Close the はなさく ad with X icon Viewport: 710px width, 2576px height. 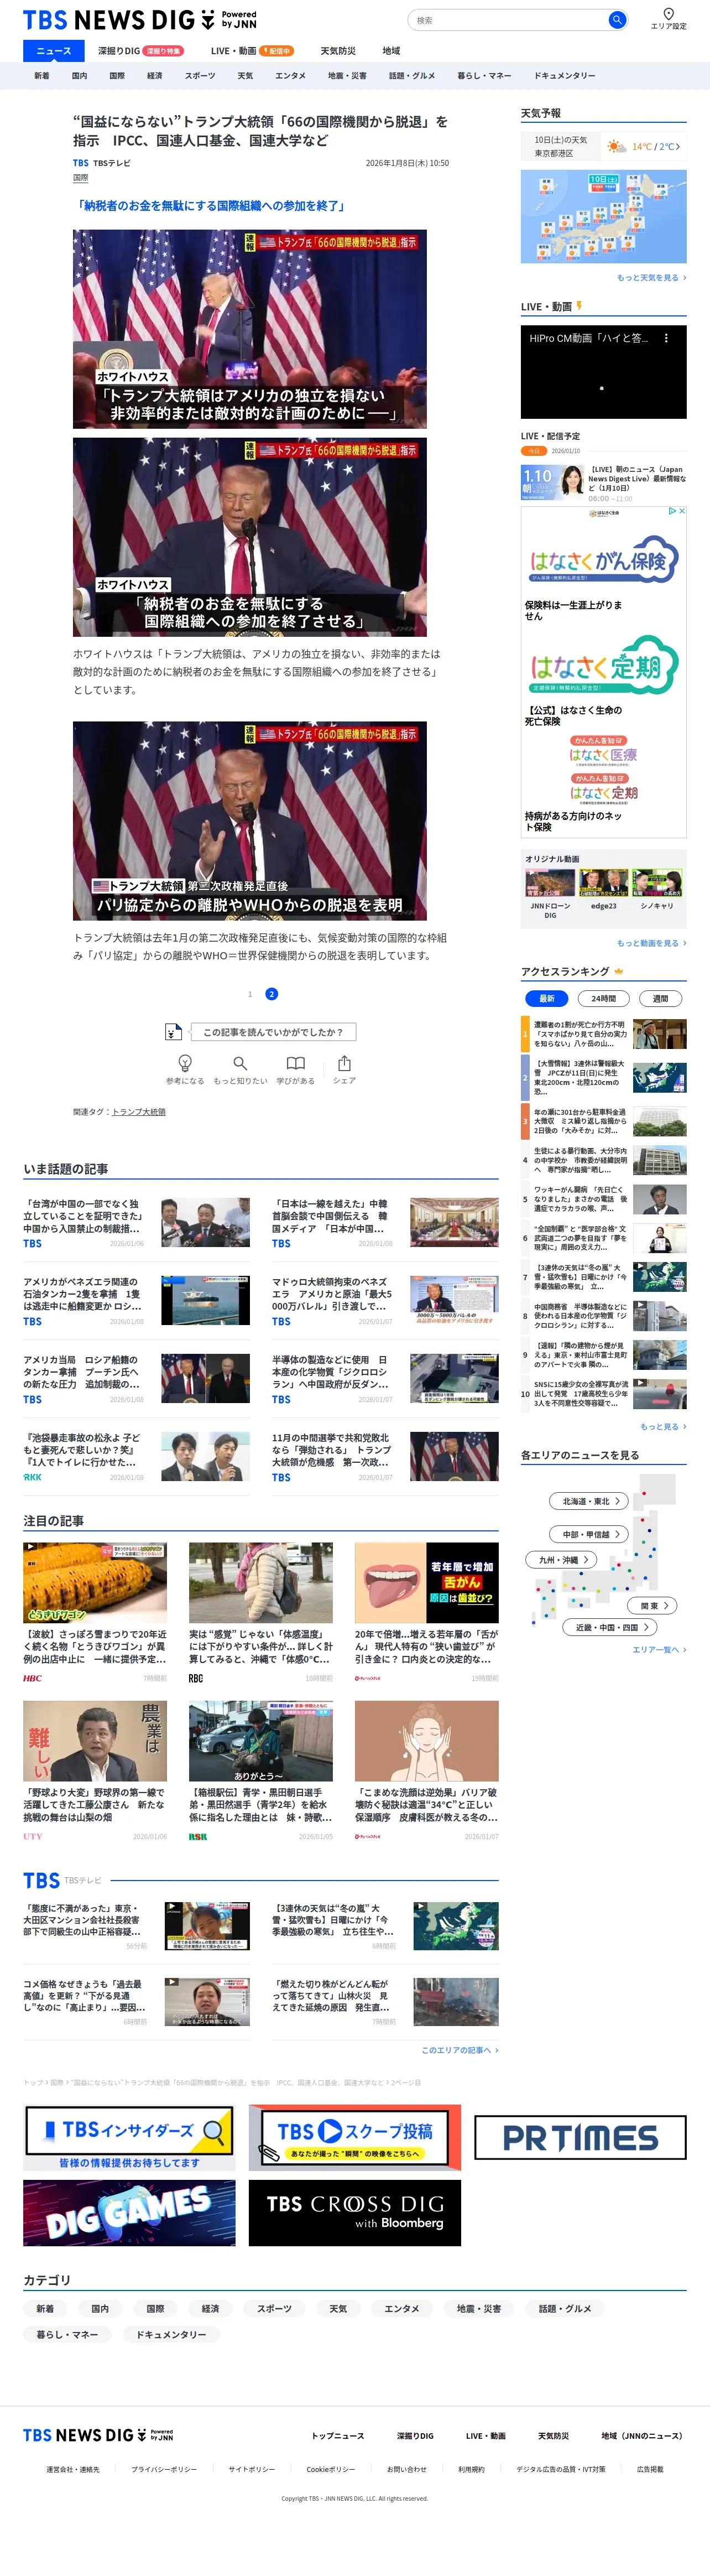click(681, 511)
